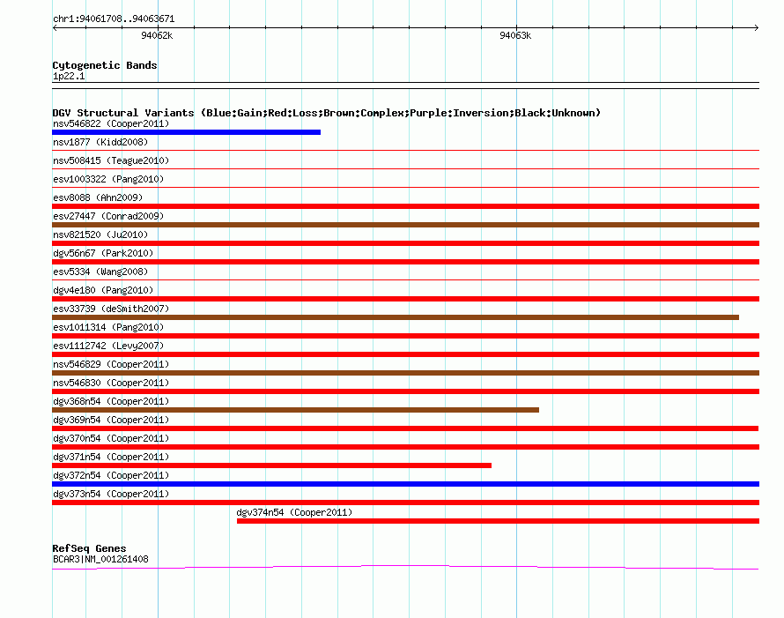Click the magenta BCAR3 gene track line
Screen dimensions: 784x618
tap(405, 567)
